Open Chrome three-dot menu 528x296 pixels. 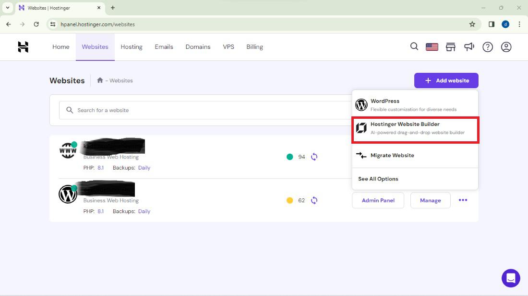coord(519,24)
